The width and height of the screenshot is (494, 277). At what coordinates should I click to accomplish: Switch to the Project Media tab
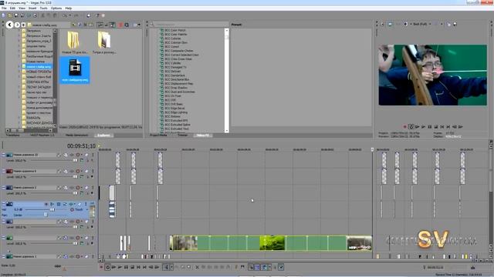pos(158,135)
